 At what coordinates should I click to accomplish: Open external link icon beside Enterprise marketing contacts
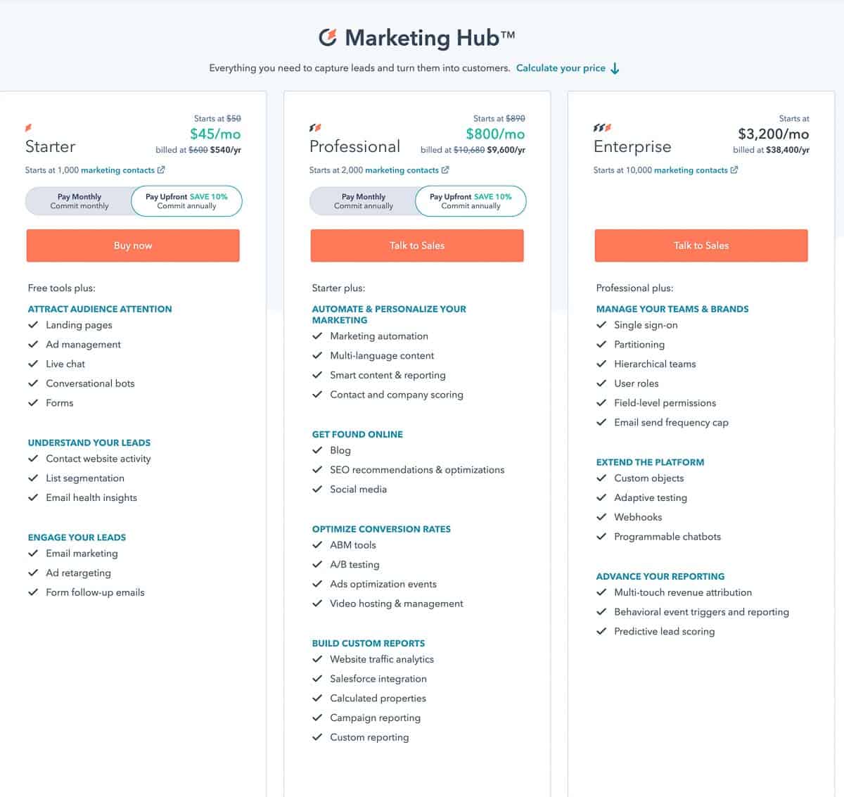734,170
